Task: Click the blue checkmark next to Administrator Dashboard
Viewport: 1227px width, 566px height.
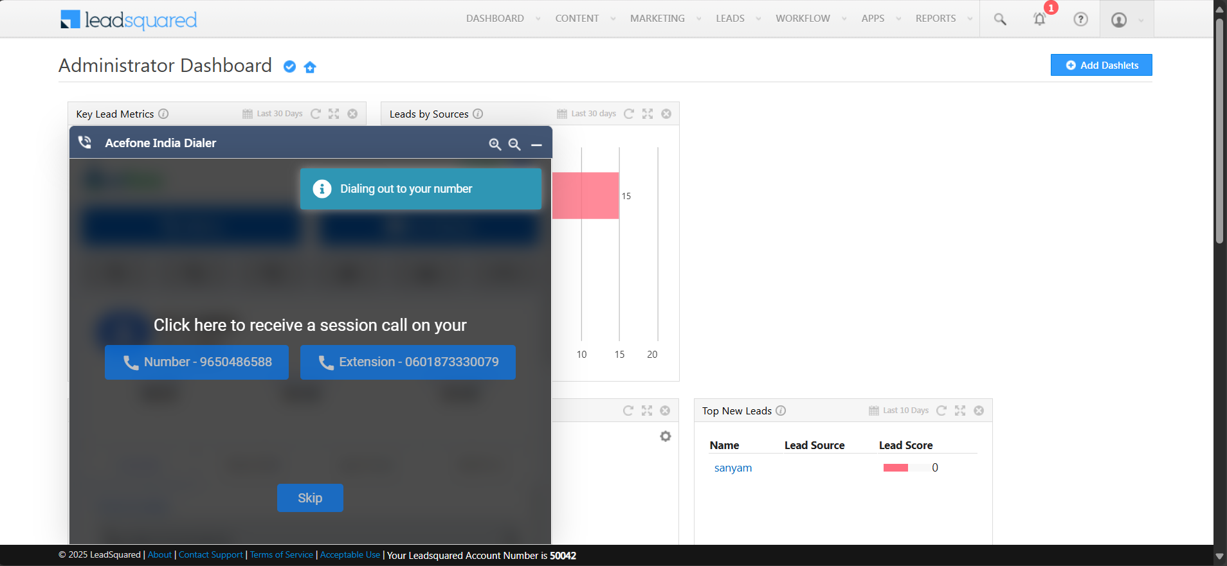Action: tap(290, 67)
